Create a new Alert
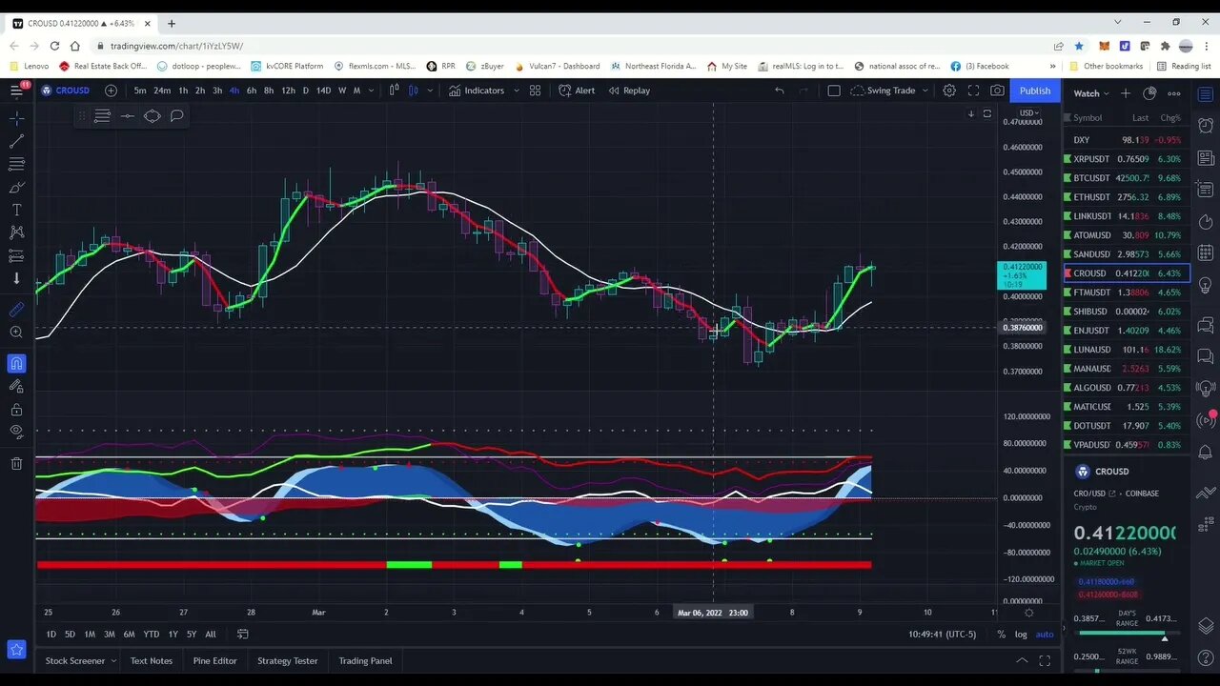Screen dimensions: 1220x686 577,91
